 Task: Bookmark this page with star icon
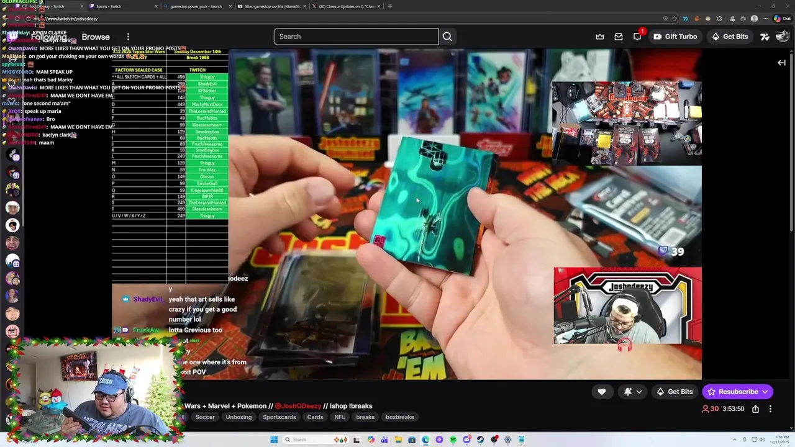675,19
